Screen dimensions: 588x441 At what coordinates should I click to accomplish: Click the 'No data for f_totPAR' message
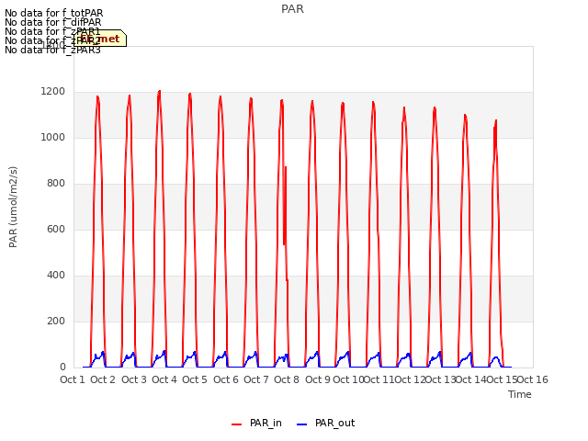(x=53, y=13)
